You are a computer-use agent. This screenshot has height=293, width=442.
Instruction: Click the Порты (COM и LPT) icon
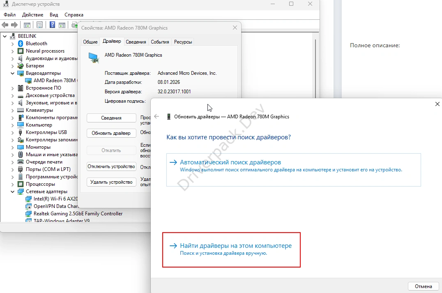tap(20, 169)
